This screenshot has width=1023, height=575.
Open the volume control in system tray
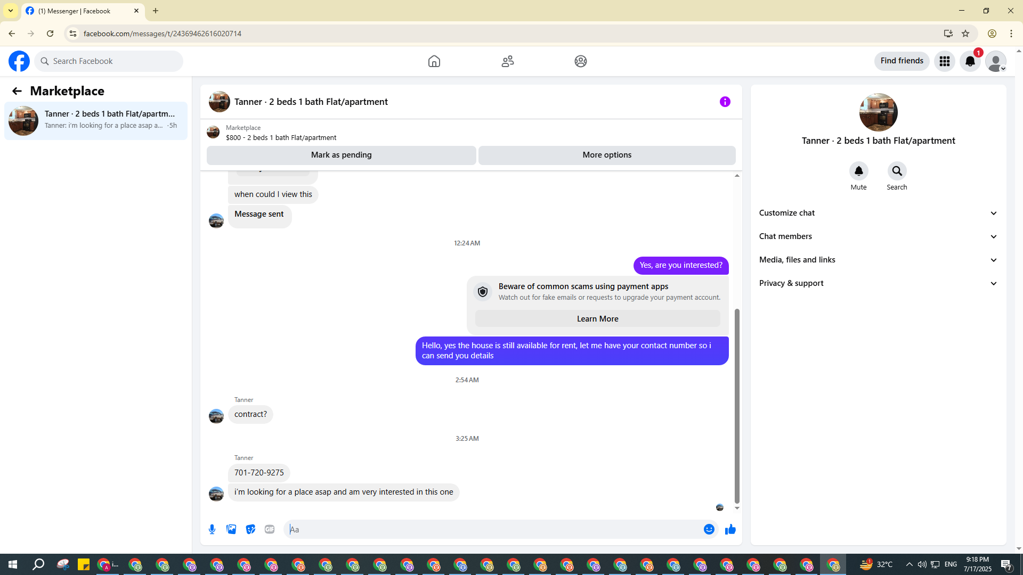coord(922,564)
